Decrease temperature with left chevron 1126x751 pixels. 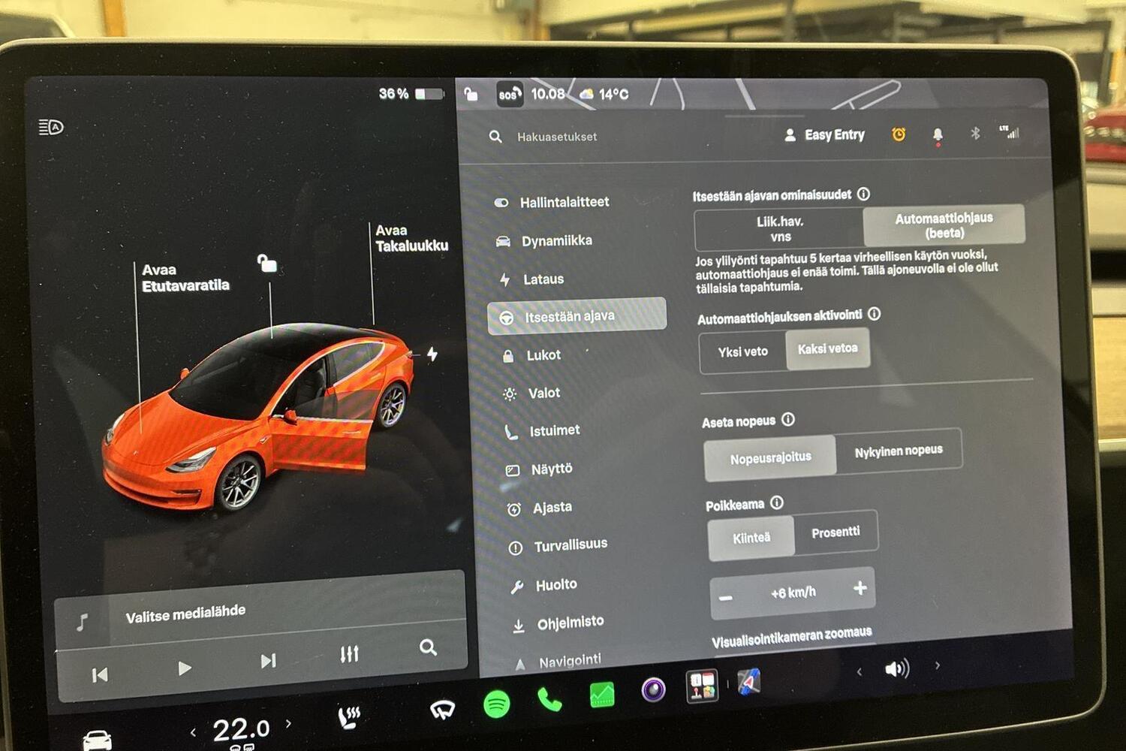(x=193, y=731)
